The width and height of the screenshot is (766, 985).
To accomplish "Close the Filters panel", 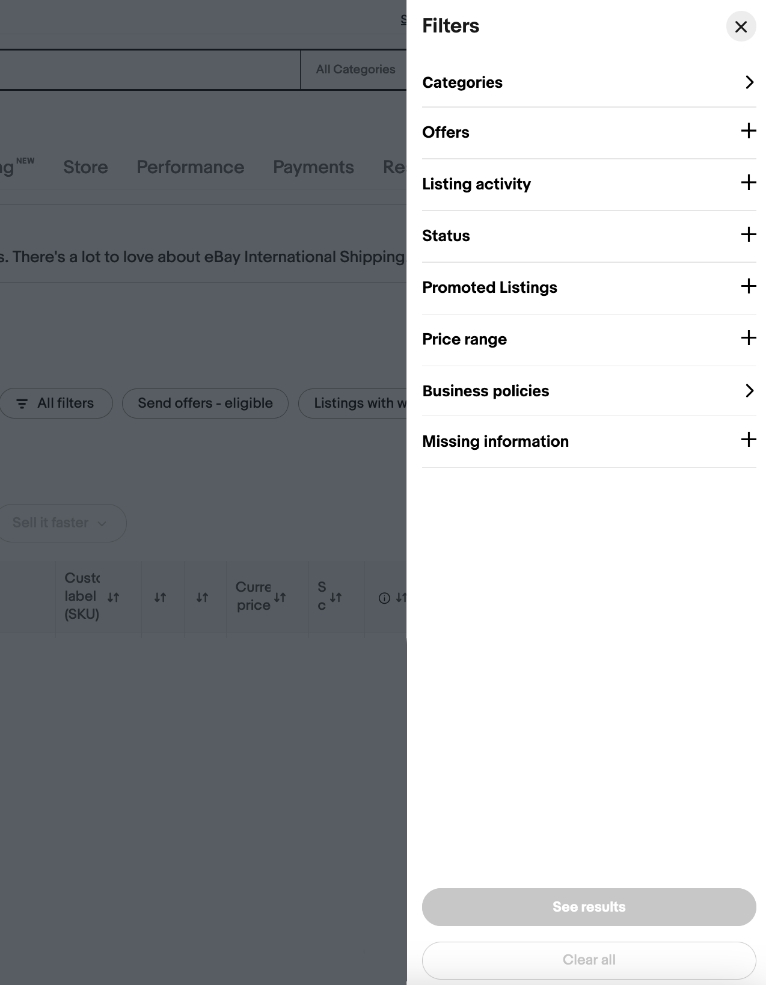I will click(x=741, y=27).
